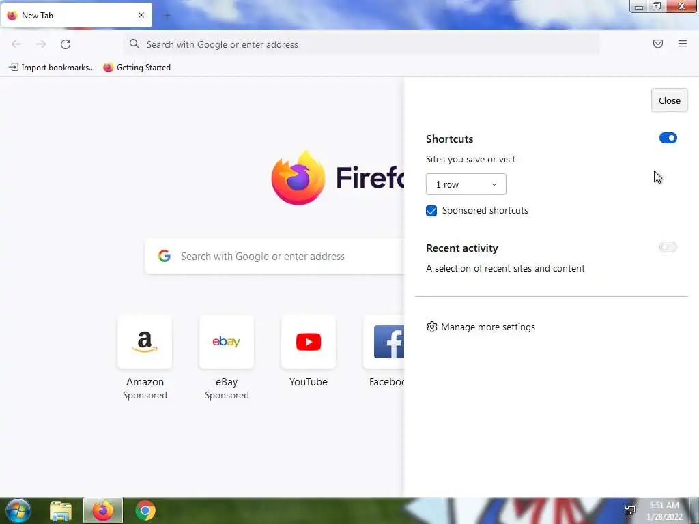This screenshot has width=699, height=524.
Task: Click the Firefox logo on page
Action: pos(298,178)
